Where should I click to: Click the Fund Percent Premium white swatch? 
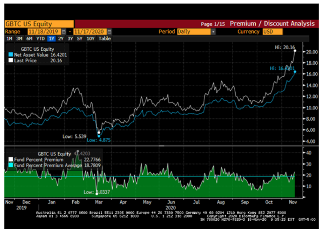click(11, 160)
